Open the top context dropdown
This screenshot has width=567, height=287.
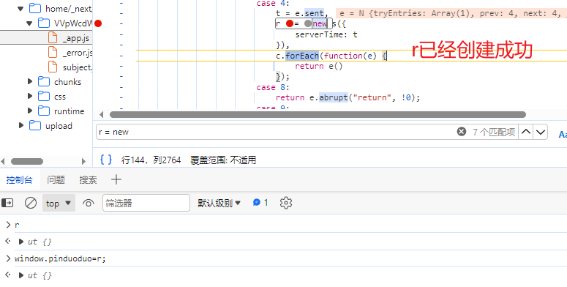[59, 203]
